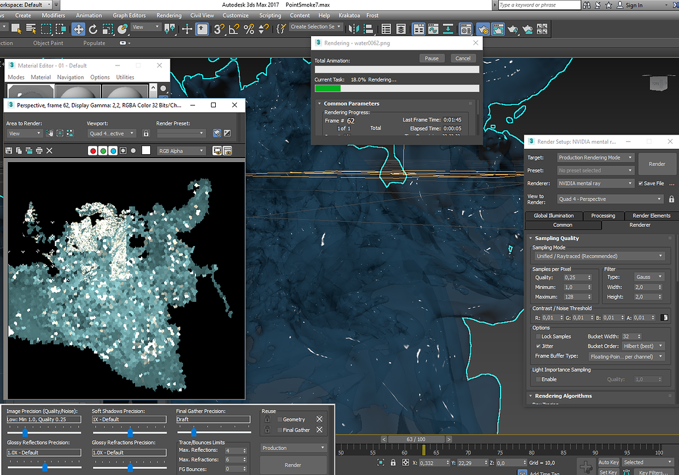Viewport: 679px width, 475px height.
Task: Expand the RGB Alpha channel dropdown
Action: point(181,151)
